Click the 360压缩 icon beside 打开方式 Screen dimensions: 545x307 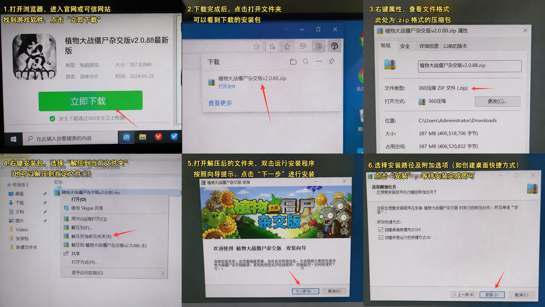[422, 102]
